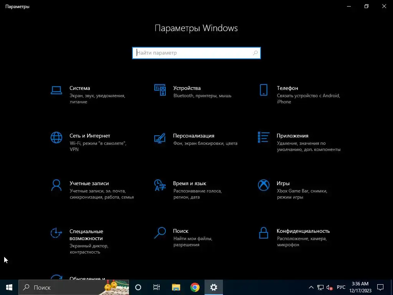The image size is (393, 295).
Task: Open Cortana circle icon on taskbar
Action: point(138,287)
